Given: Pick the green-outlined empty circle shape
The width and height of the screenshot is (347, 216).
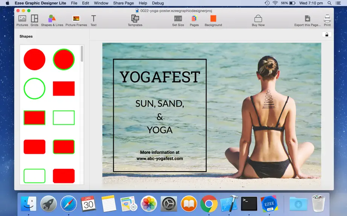Looking at the screenshot, I should point(35,88).
